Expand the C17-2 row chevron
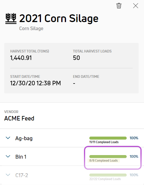Screen dimensions: 144x187 click(x=8, y=175)
